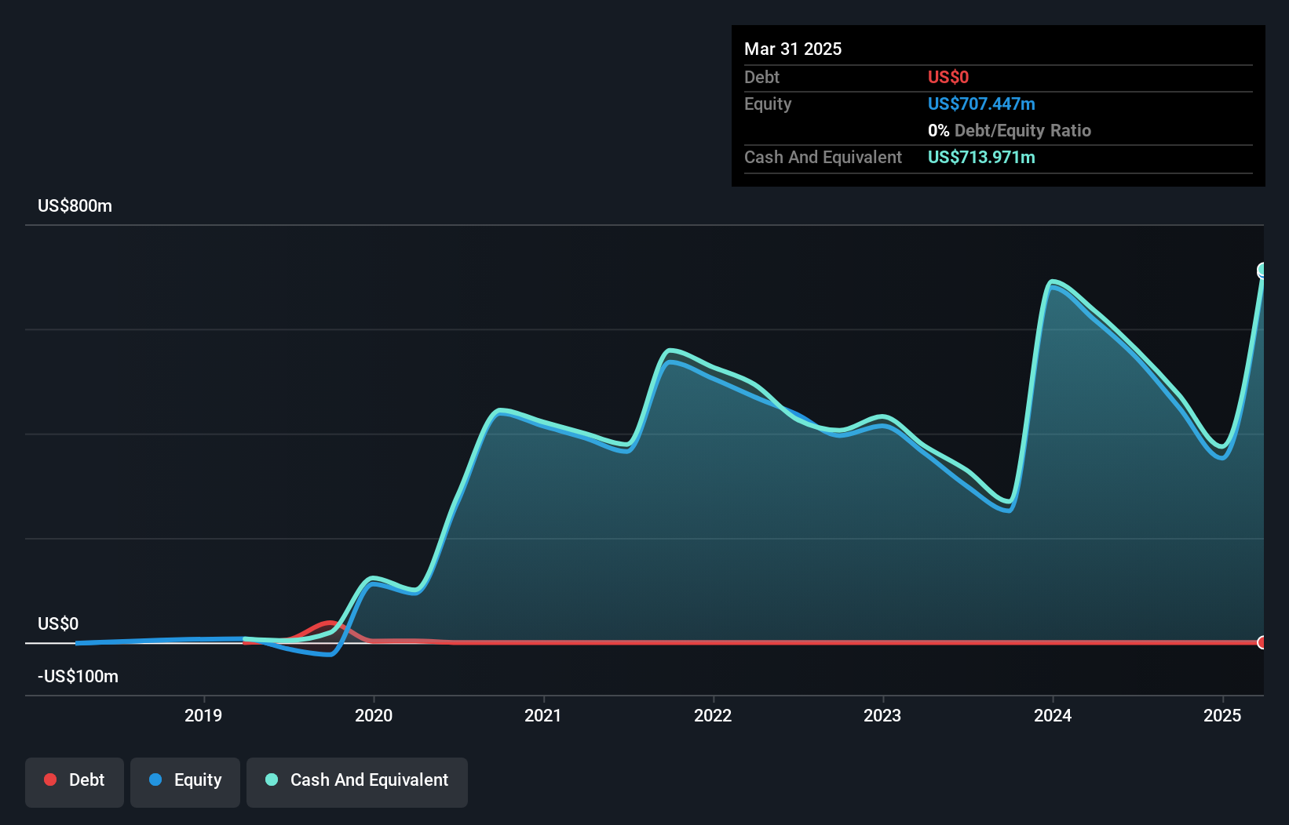This screenshot has height=825, width=1289.
Task: Click the Cash And Equivalent tooltip row label
Action: (823, 157)
